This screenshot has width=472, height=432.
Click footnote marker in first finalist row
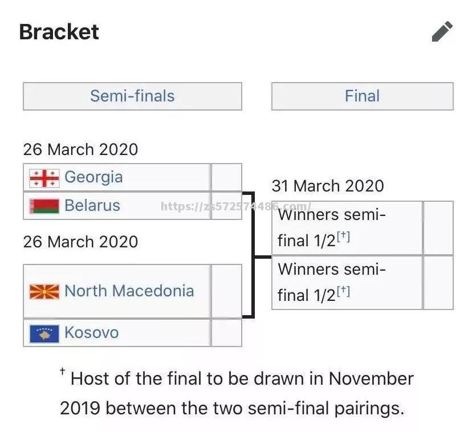pyautogui.click(x=344, y=237)
